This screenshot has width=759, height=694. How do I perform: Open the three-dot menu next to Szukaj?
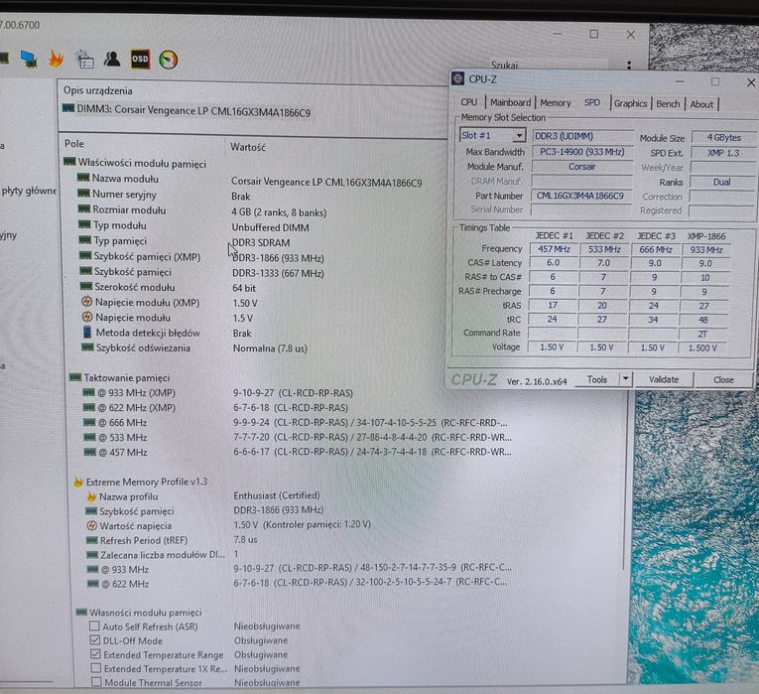[x=629, y=65]
